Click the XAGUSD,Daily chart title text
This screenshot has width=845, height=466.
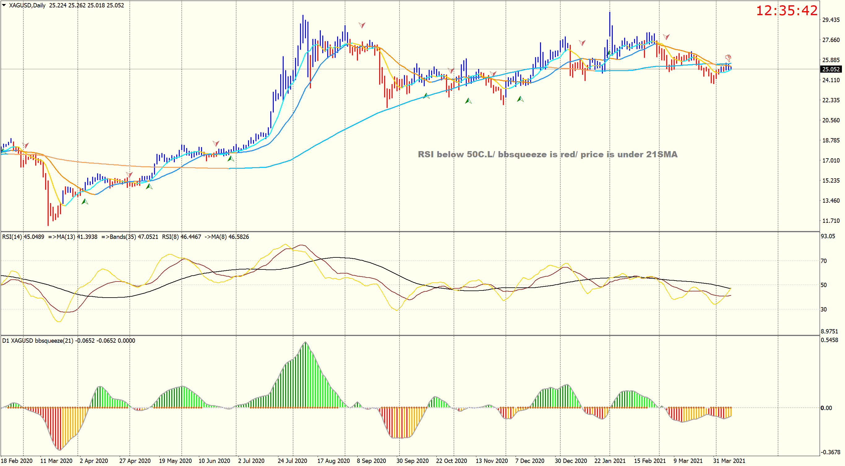pos(27,5)
